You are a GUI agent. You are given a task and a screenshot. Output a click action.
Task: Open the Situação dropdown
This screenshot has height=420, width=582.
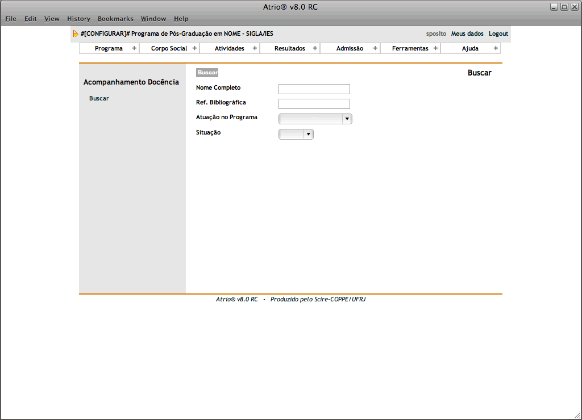[x=296, y=134]
